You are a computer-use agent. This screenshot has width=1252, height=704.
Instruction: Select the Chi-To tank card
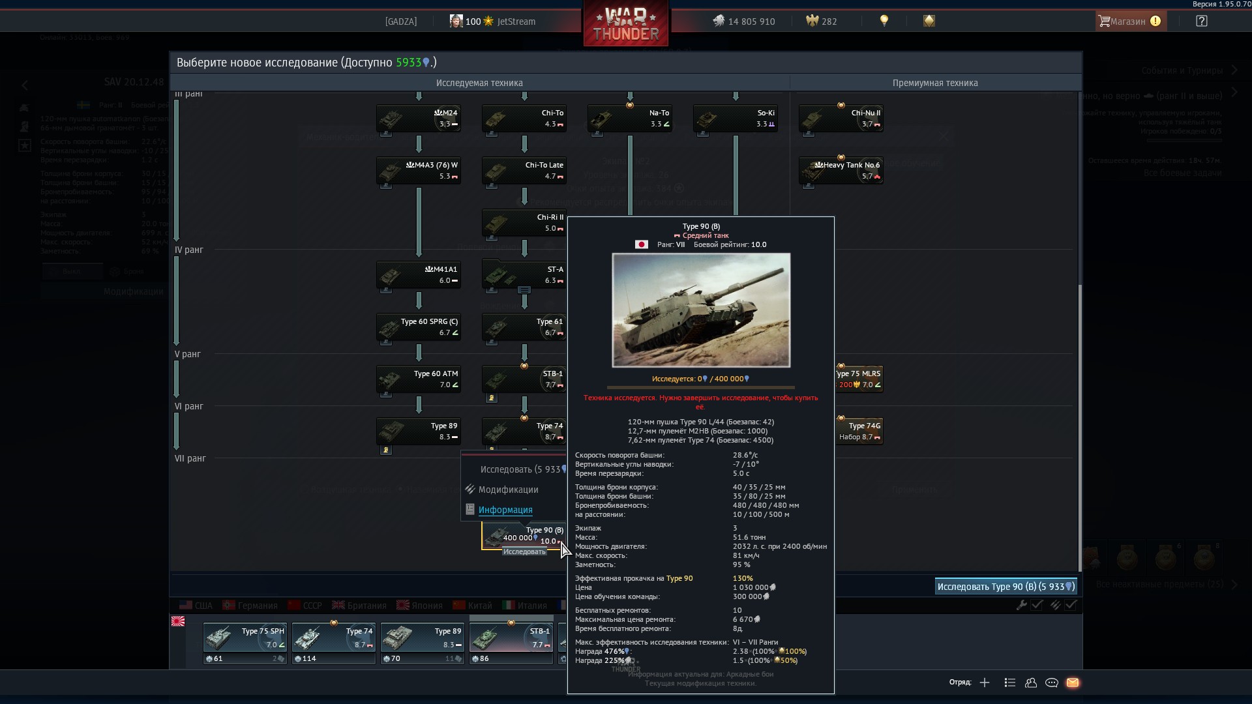click(x=524, y=119)
